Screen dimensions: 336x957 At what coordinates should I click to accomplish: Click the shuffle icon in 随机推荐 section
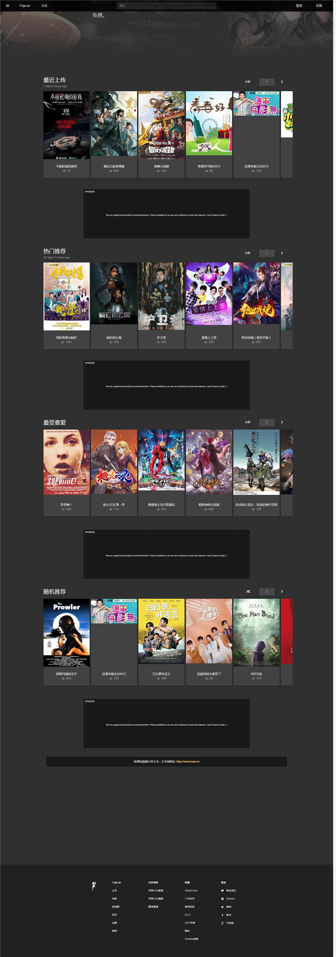click(248, 591)
